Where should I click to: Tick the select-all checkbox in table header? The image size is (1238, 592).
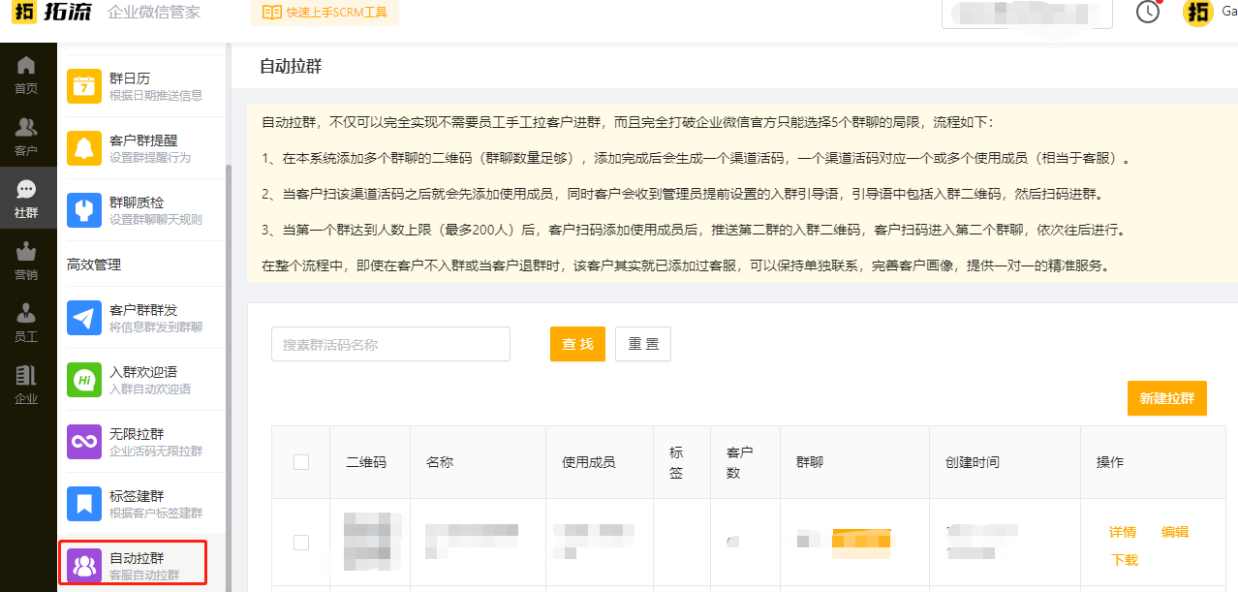(x=301, y=462)
